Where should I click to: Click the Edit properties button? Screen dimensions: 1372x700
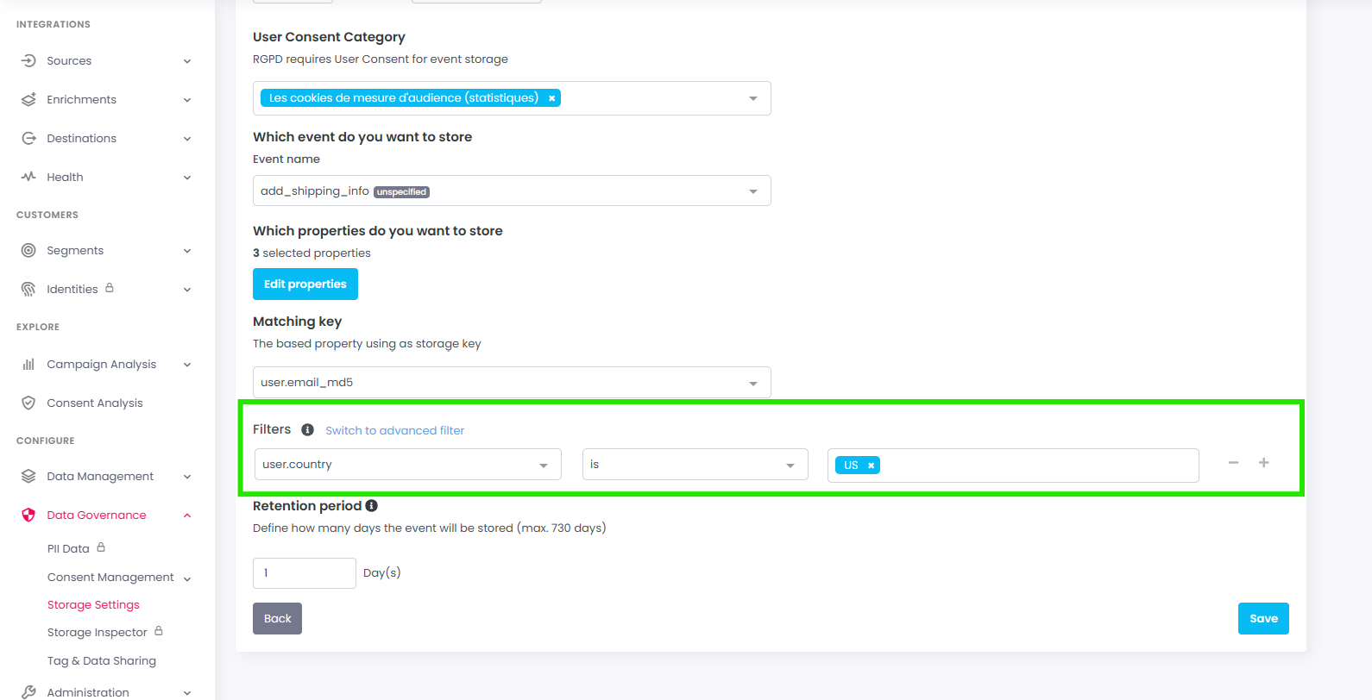305,284
